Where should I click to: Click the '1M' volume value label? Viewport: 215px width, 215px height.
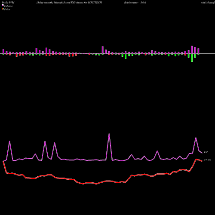pyautogui.click(x=206, y=152)
